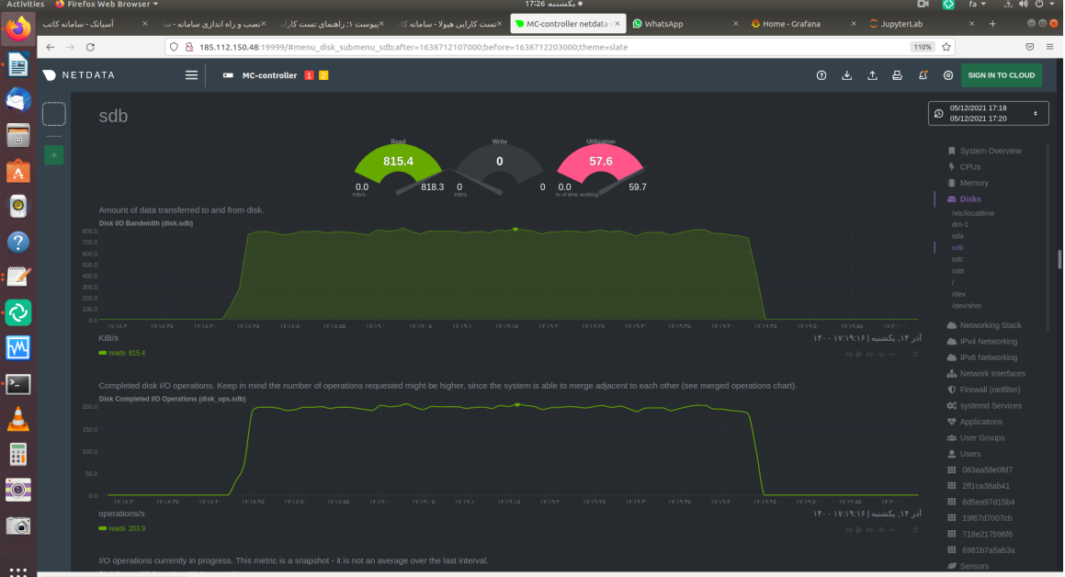The width and height of the screenshot is (1065, 577).
Task: Click the Write gauge showing 0
Action: (x=499, y=167)
